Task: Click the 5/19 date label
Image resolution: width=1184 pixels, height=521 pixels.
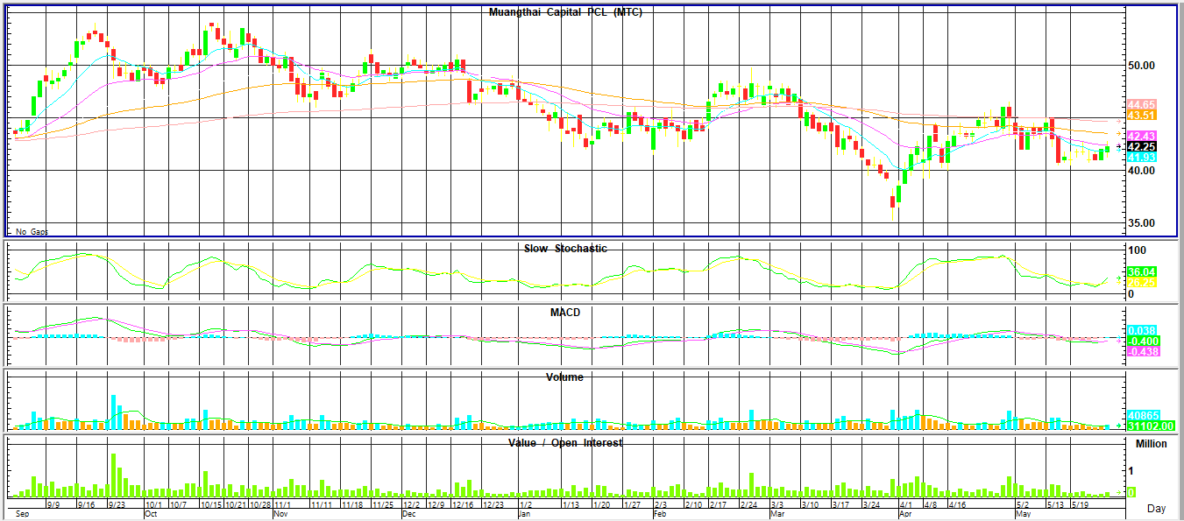Action: 1081,505
